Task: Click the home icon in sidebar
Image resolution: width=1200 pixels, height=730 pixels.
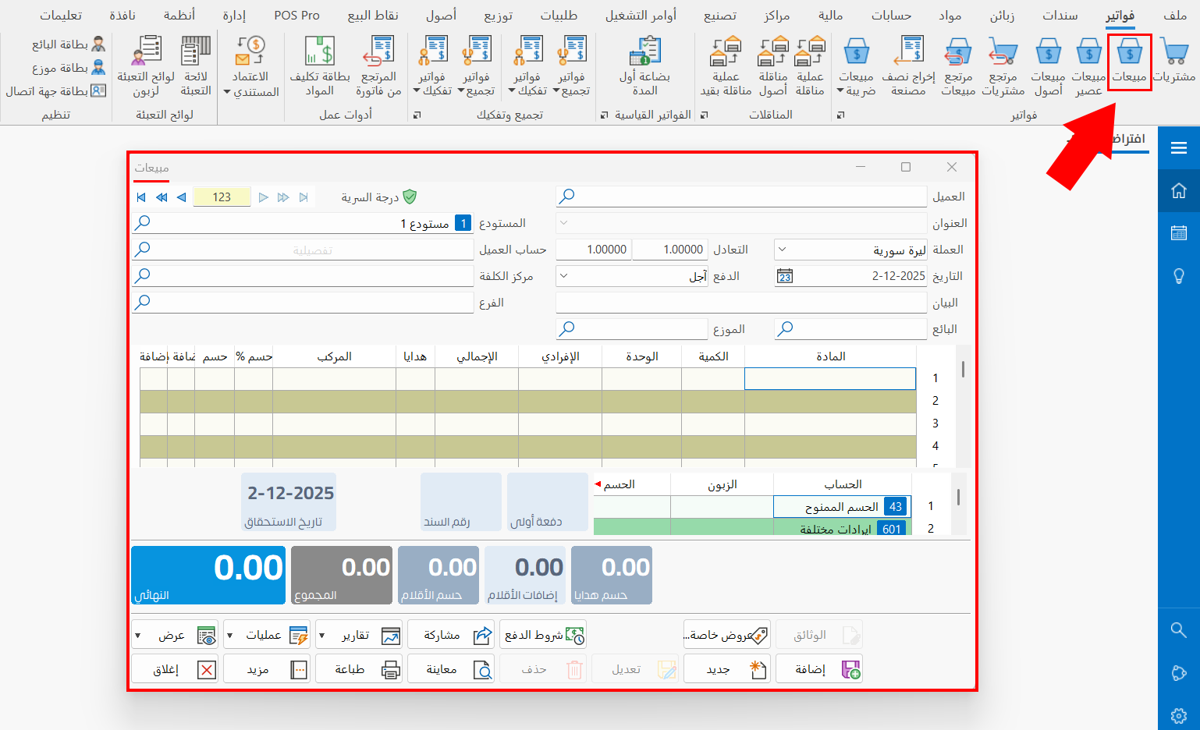Action: [1178, 190]
